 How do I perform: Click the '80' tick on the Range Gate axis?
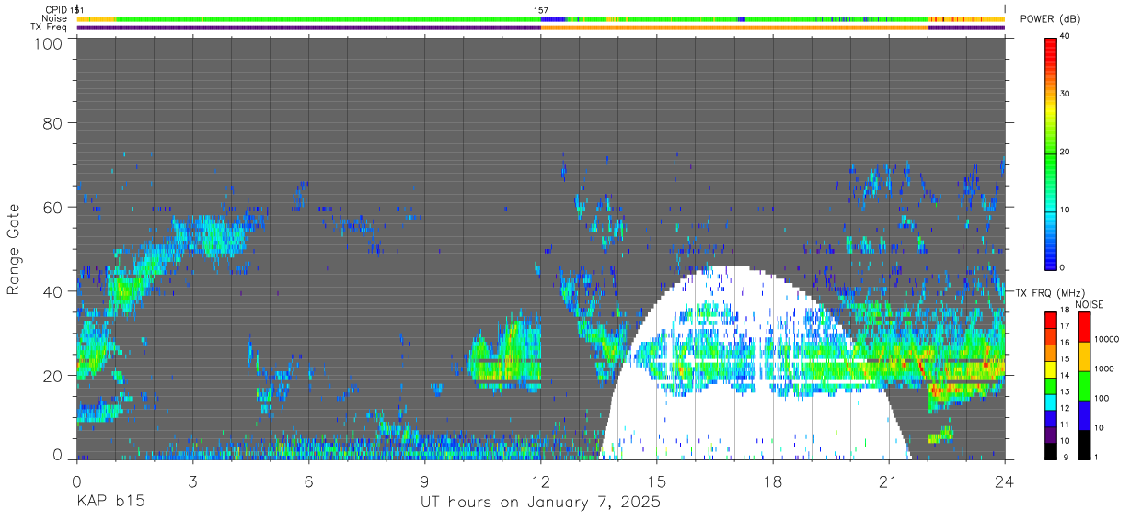pyautogui.click(x=52, y=123)
